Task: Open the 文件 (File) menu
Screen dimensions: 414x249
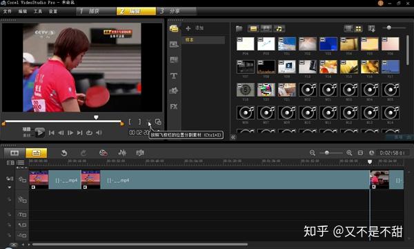Action: (8, 11)
